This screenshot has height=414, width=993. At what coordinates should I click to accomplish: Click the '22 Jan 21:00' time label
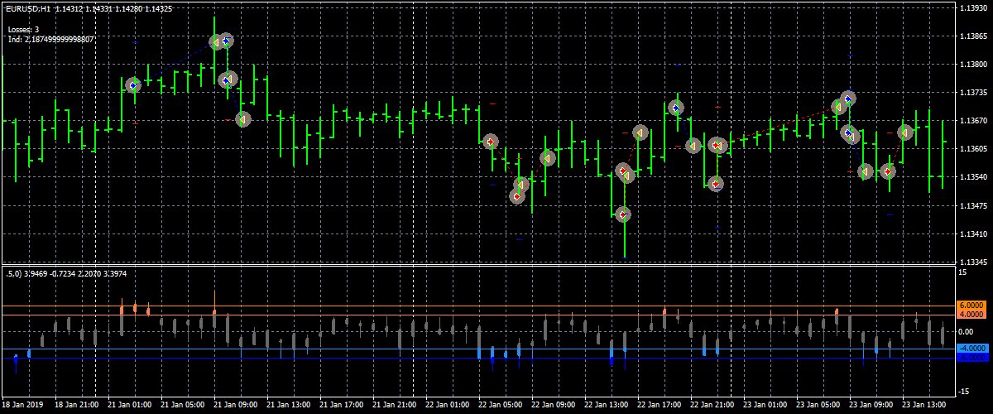(x=712, y=406)
